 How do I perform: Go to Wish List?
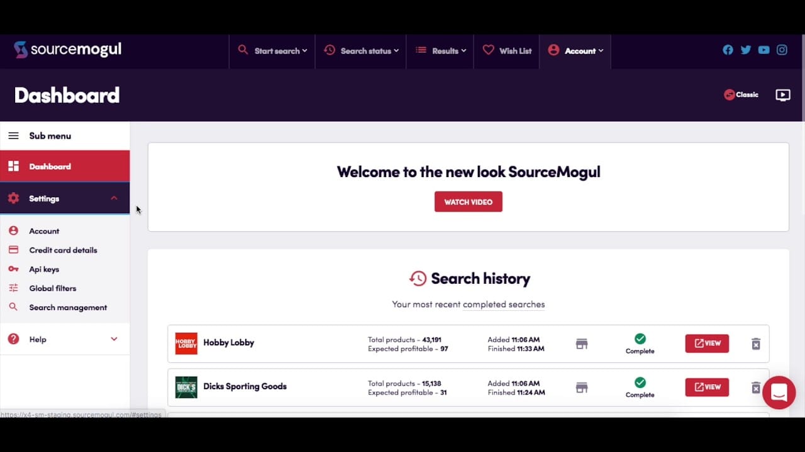coord(507,51)
